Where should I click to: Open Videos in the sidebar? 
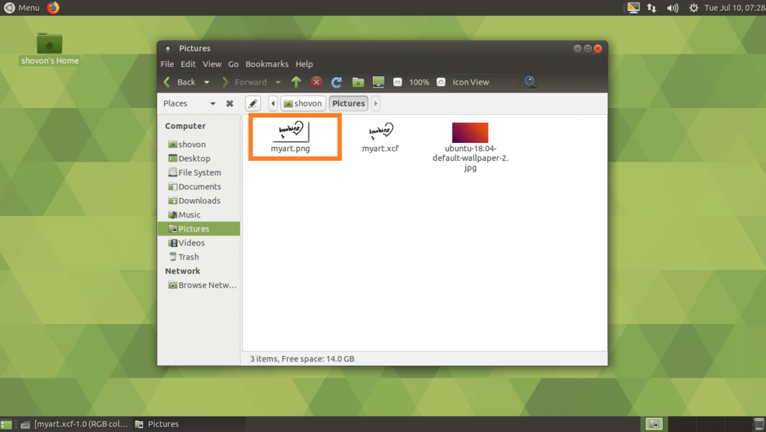pos(198,243)
